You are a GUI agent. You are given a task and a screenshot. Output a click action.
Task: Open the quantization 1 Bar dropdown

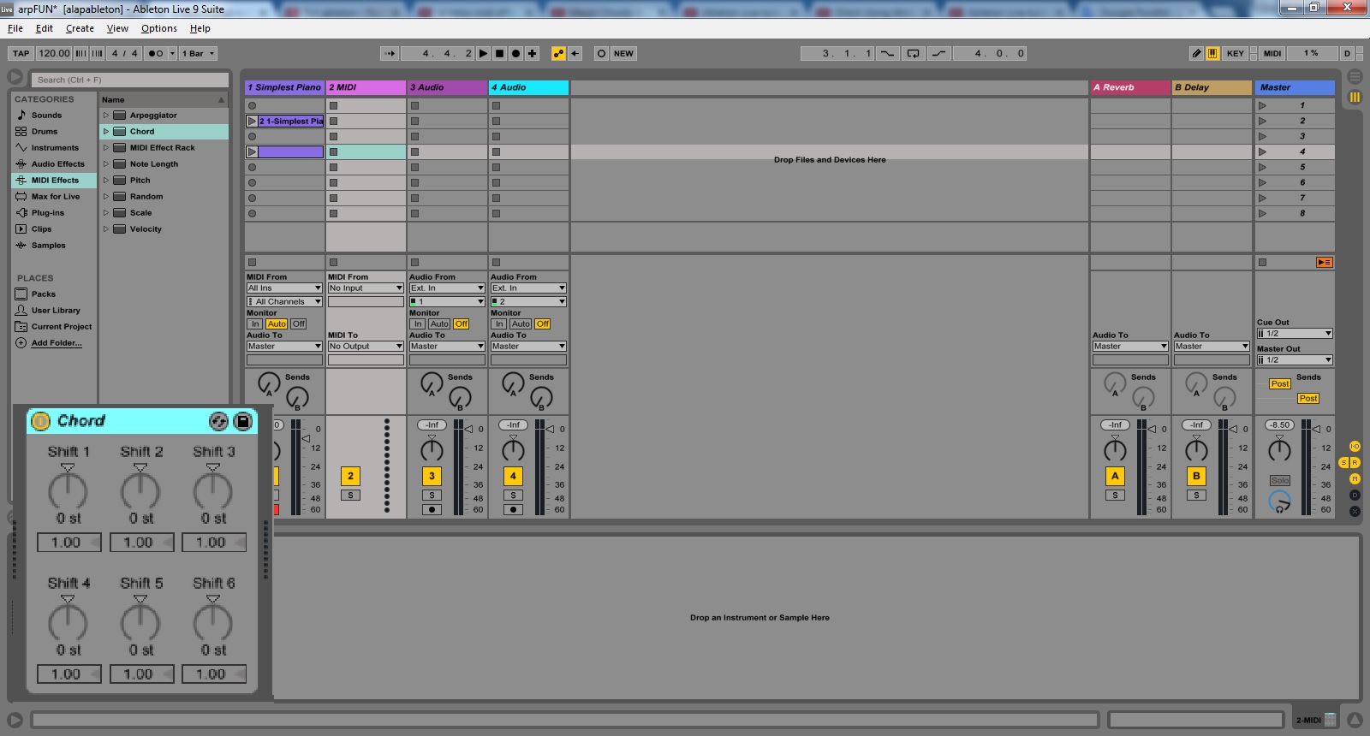198,53
